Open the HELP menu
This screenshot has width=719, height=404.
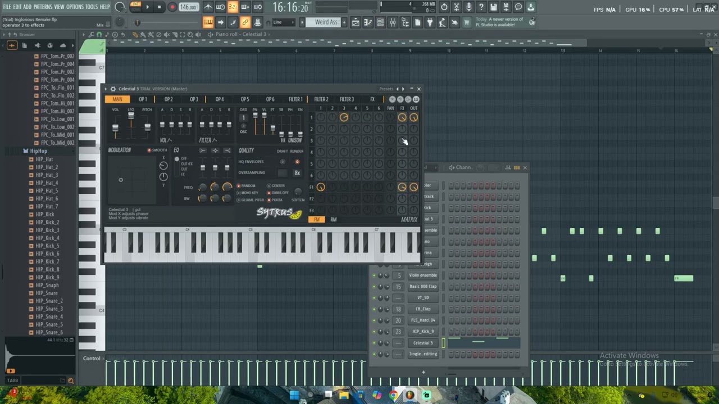click(105, 7)
